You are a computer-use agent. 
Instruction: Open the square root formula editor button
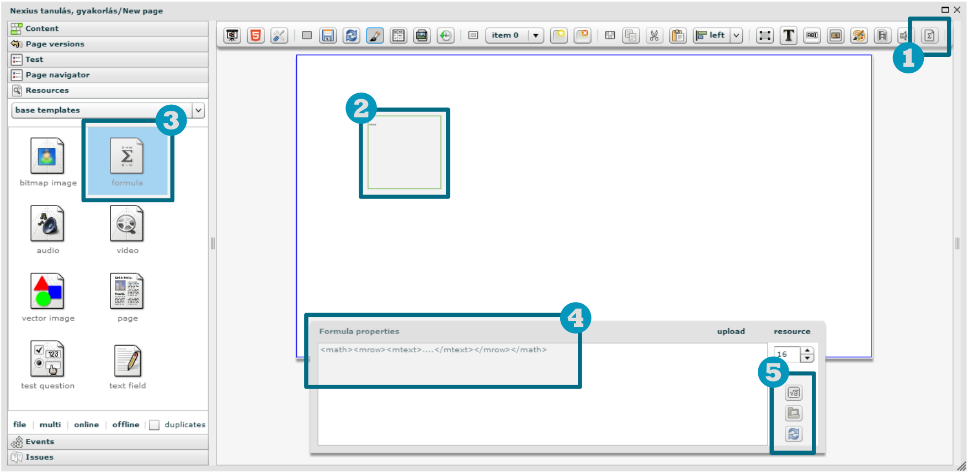794,393
